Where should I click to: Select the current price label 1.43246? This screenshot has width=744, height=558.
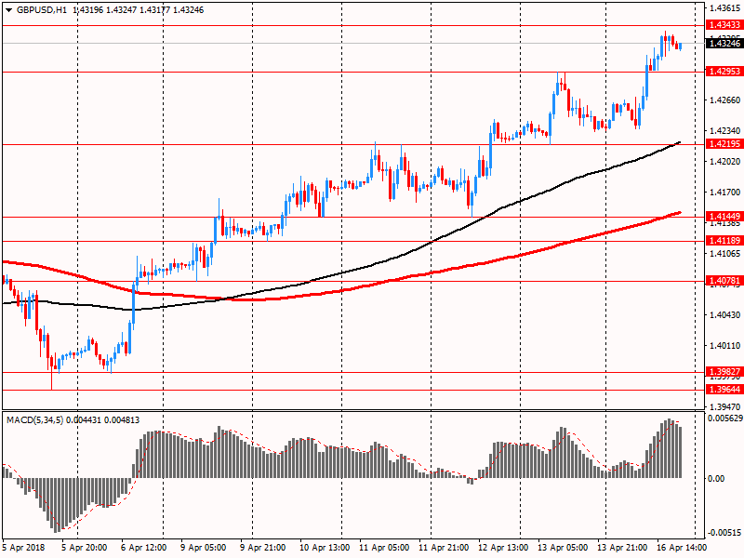pyautogui.click(x=724, y=43)
